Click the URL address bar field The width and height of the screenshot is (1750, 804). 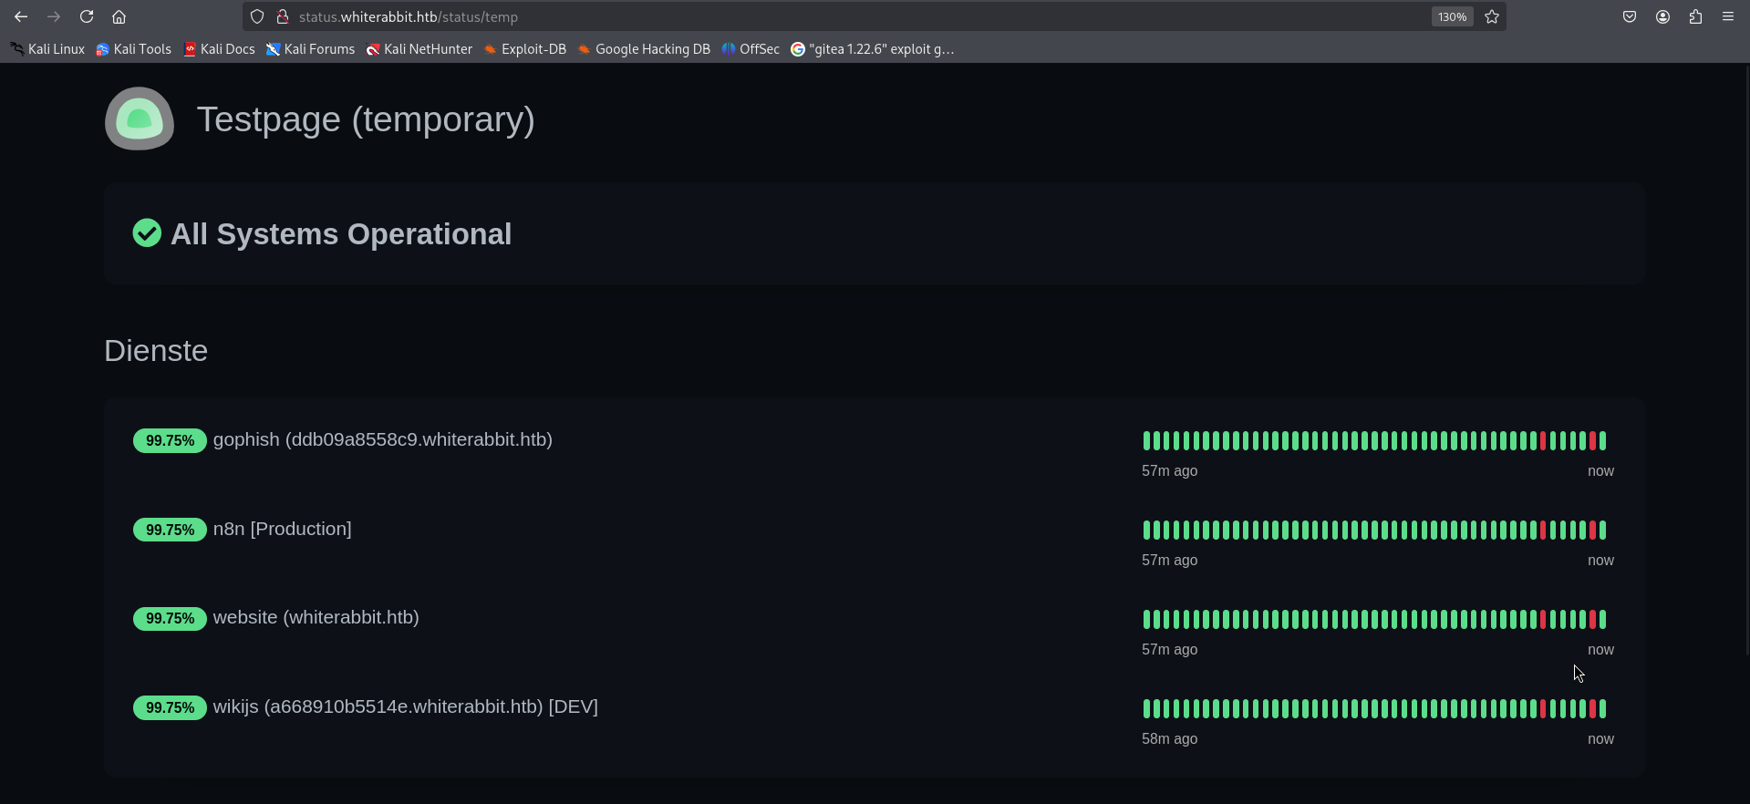pos(821,16)
